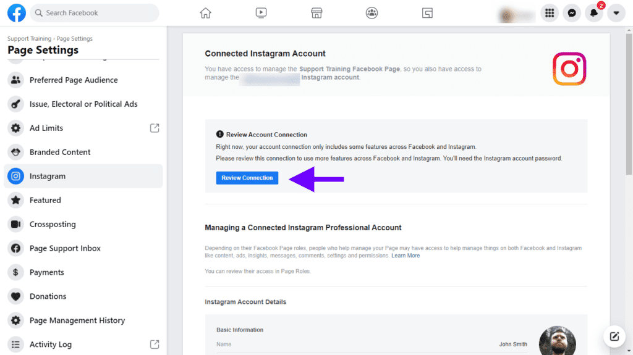Open the grid menu icon
The height and width of the screenshot is (355, 633).
point(550,13)
